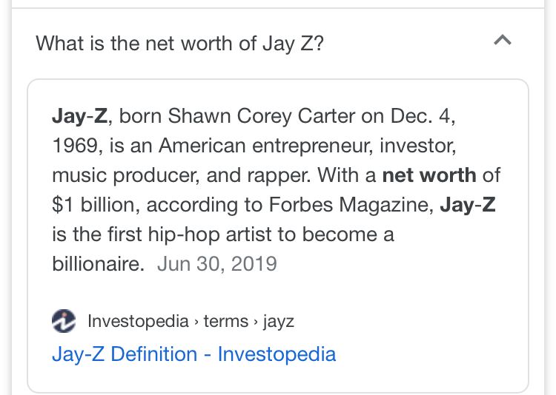Click the 'Forbes Magazine' text
This screenshot has width=556, height=395.
(351, 205)
